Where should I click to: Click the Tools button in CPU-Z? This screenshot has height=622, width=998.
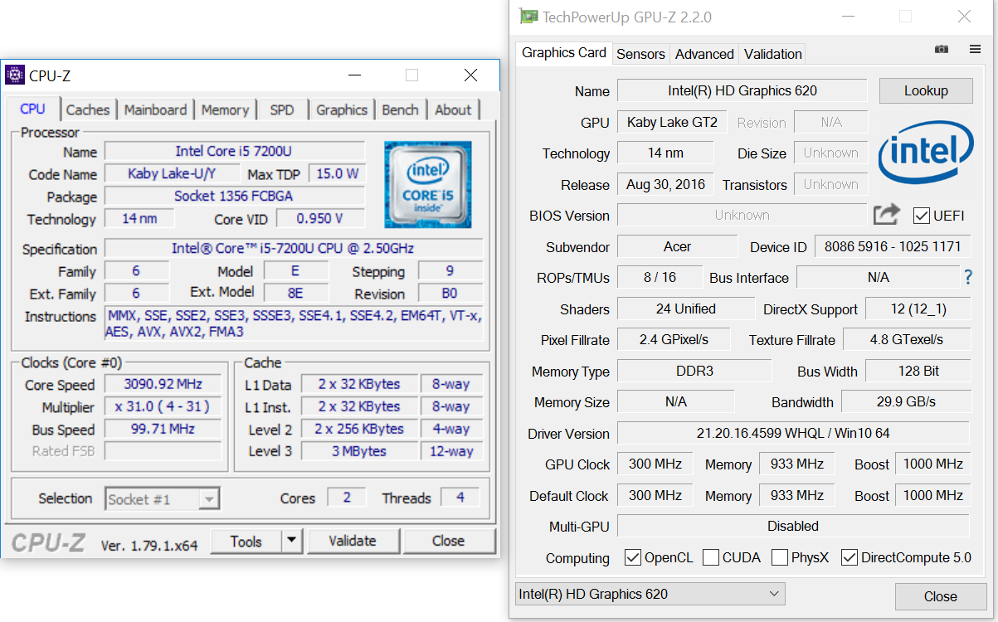coord(246,541)
